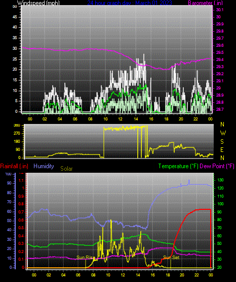This screenshot has width=236, height=282.
Task: Click the 'W' compass direction label
Action: (x=223, y=133)
